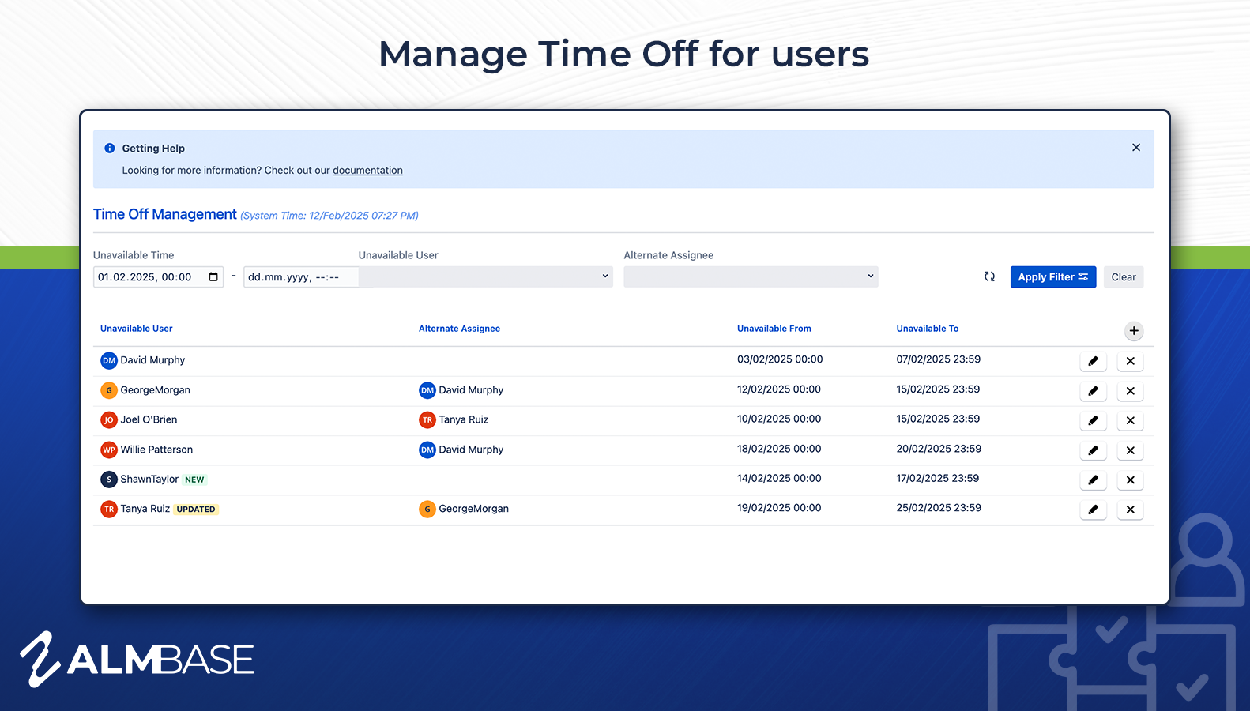Click GeorgeMorgan's avatar in Alternate Assignee column
This screenshot has height=711, width=1250.
(x=427, y=509)
